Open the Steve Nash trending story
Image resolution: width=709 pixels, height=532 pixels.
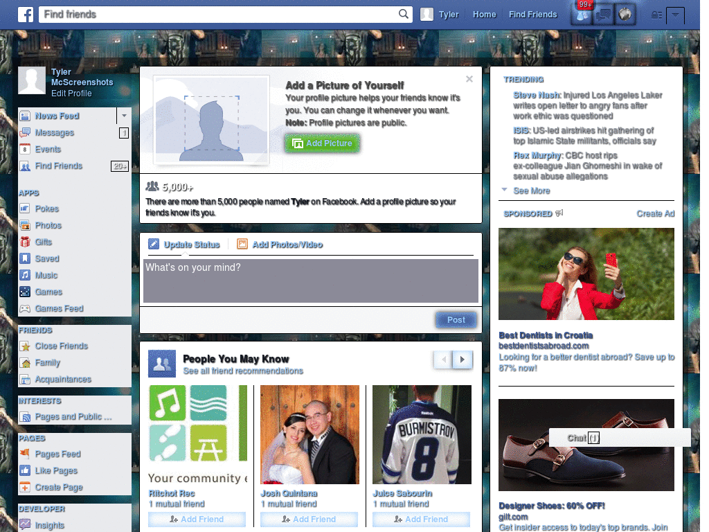[x=587, y=105]
